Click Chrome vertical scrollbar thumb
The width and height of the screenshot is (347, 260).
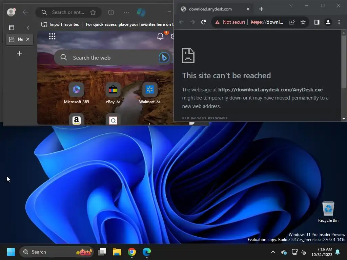click(x=344, y=62)
